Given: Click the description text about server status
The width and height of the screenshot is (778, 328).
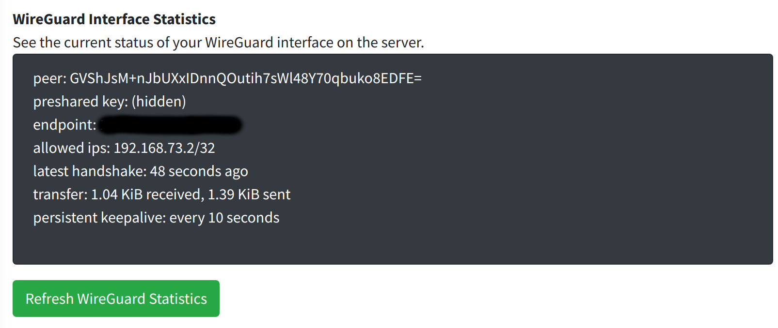Looking at the screenshot, I should click(x=218, y=42).
